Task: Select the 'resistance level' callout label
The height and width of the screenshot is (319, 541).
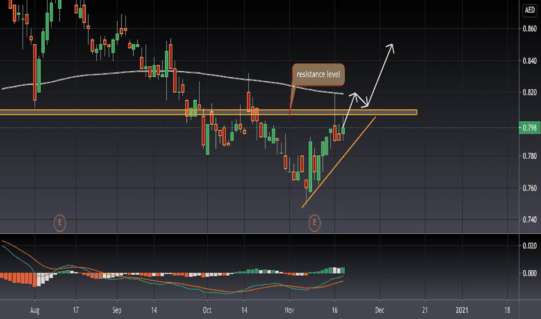Action: pyautogui.click(x=318, y=74)
